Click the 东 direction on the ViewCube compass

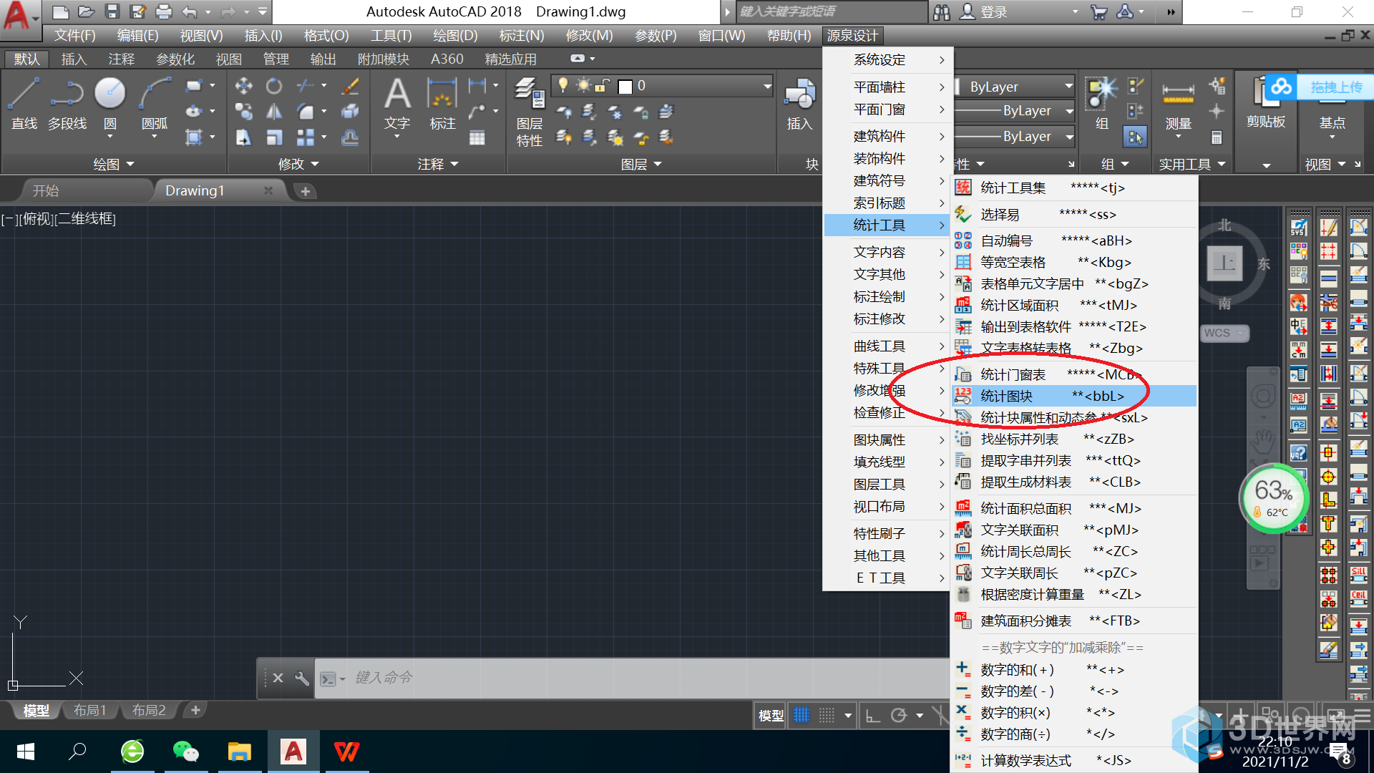[1264, 264]
